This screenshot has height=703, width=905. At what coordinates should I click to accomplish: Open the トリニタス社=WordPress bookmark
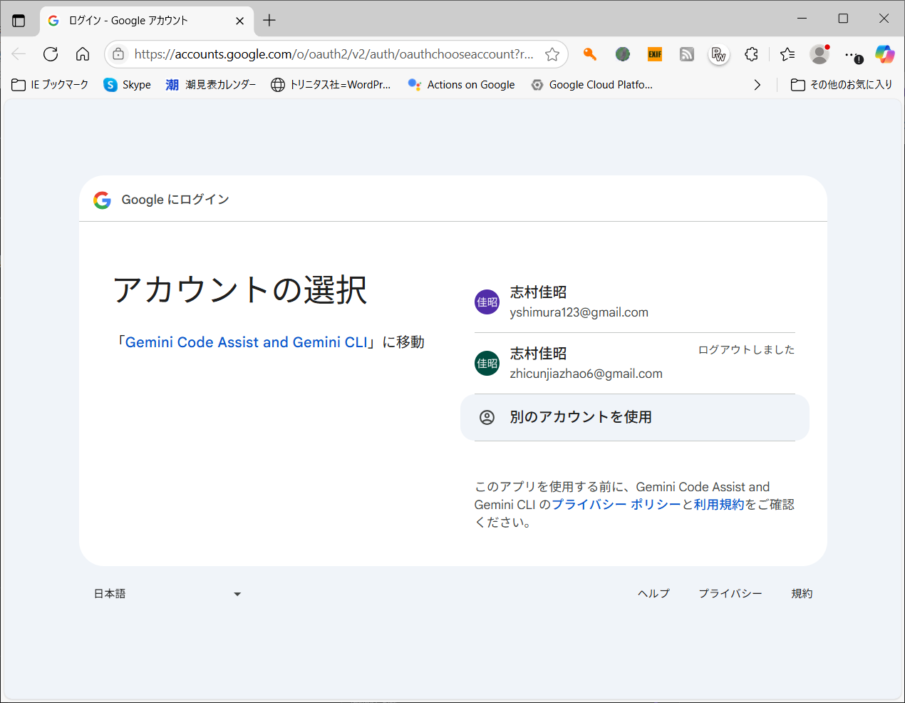[331, 85]
